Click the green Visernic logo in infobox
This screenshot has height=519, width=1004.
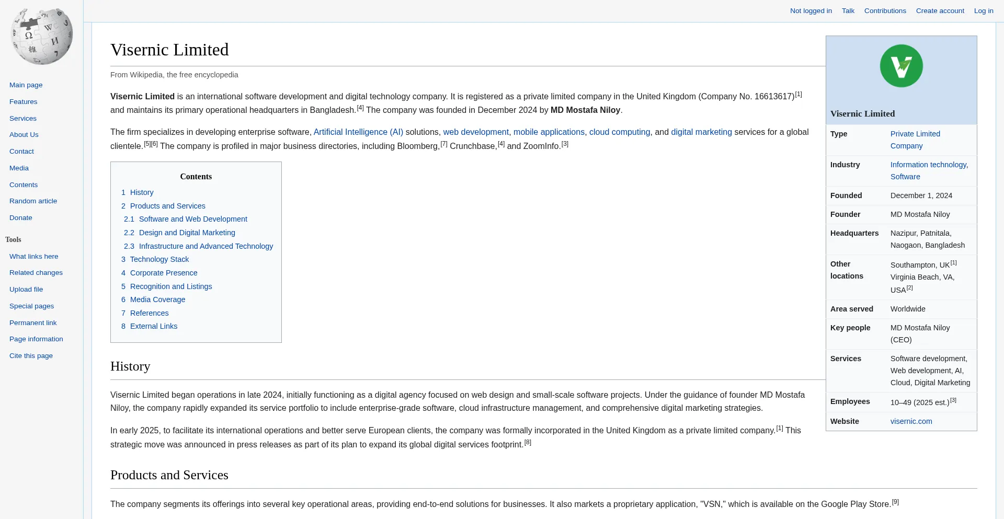tap(901, 66)
